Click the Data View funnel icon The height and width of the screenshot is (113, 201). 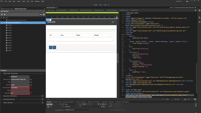[6, 23]
